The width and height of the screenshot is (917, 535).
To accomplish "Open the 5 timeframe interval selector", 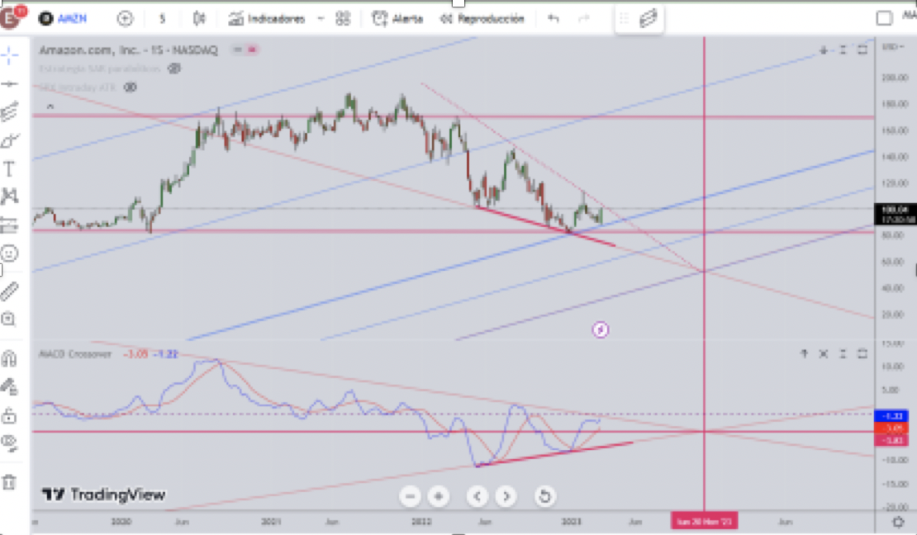I will click(163, 19).
